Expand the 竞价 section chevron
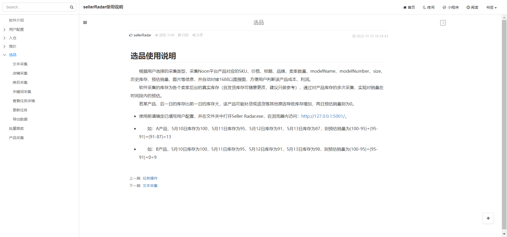The width and height of the screenshot is (507, 237). (x=4, y=46)
